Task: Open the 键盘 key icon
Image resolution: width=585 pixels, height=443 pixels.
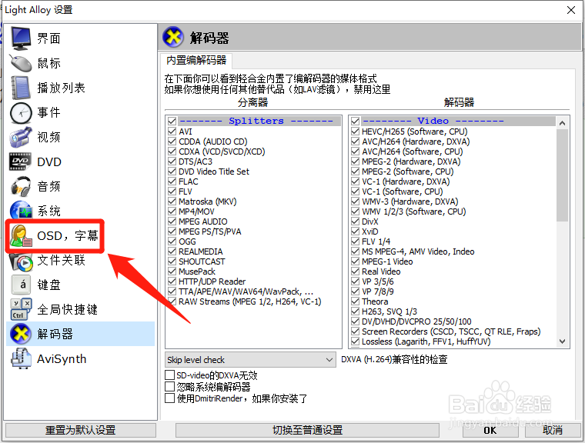Action: click(22, 285)
